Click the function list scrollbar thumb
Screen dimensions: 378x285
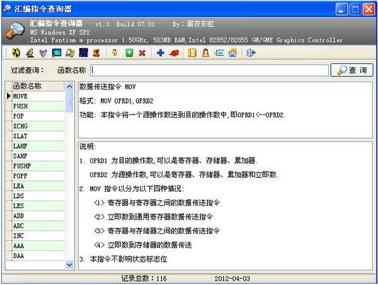pyautogui.click(x=69, y=102)
